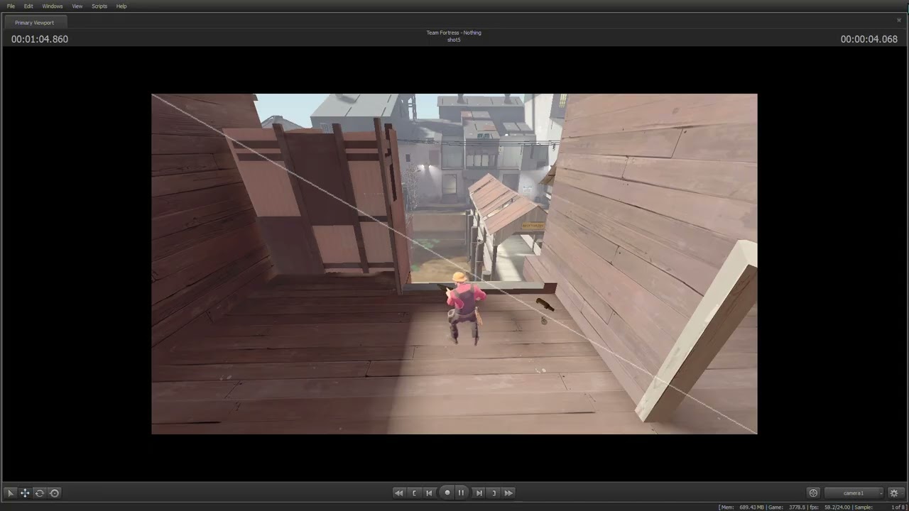The width and height of the screenshot is (909, 511).
Task: Go to next clip bracket button
Action: tap(494, 493)
